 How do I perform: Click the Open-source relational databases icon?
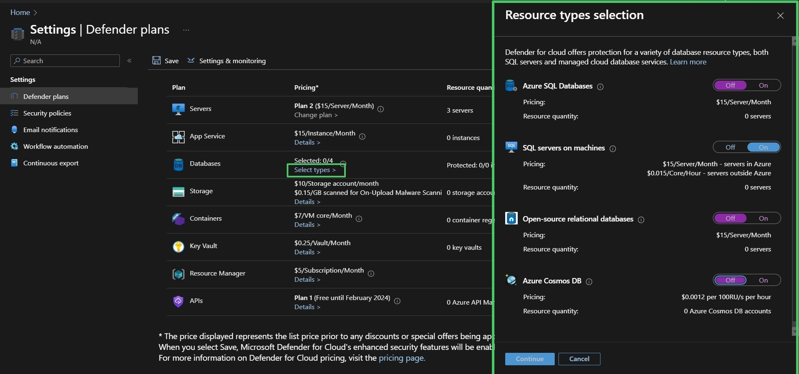click(x=511, y=218)
